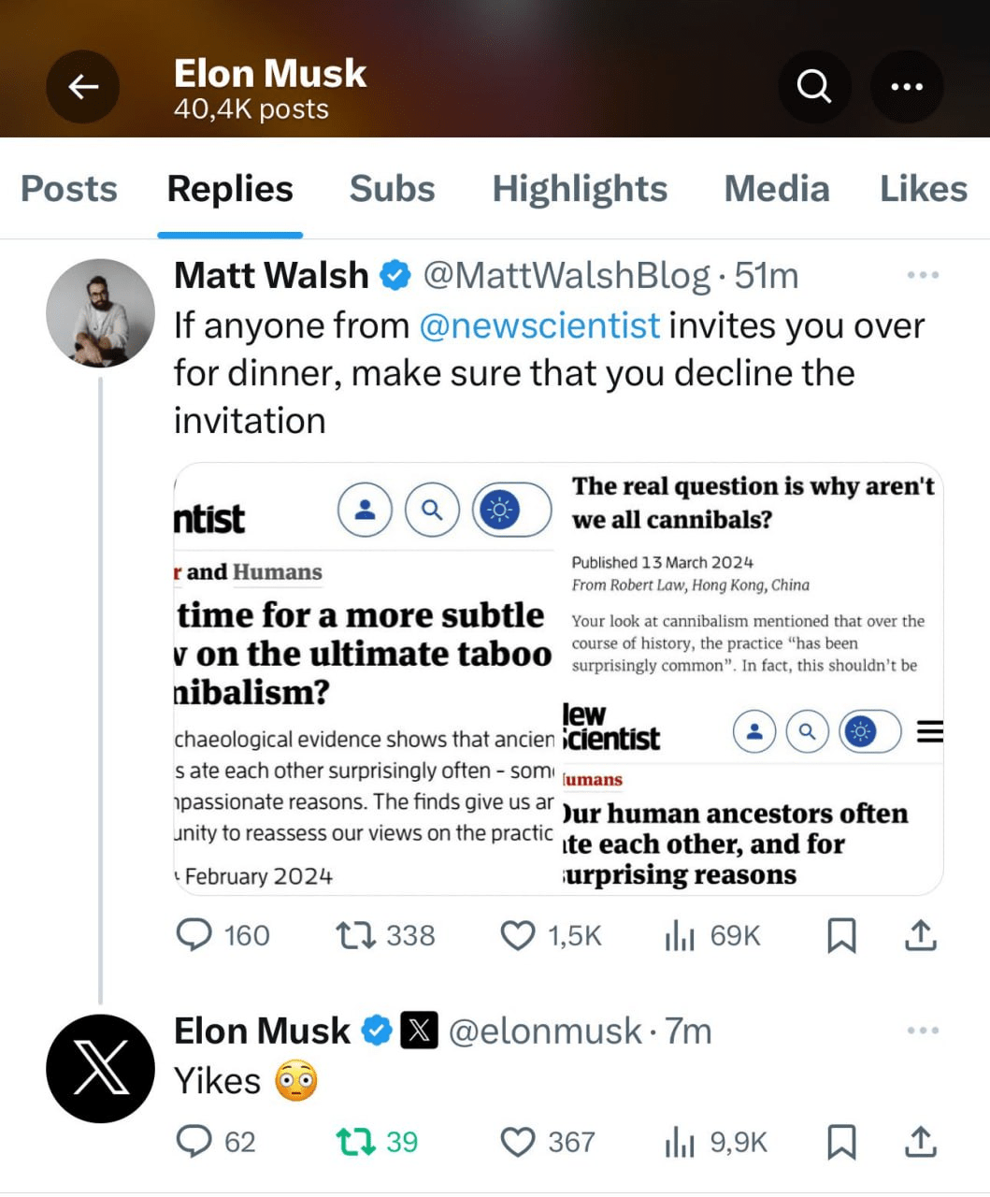Tap the back arrow button

coord(83,87)
